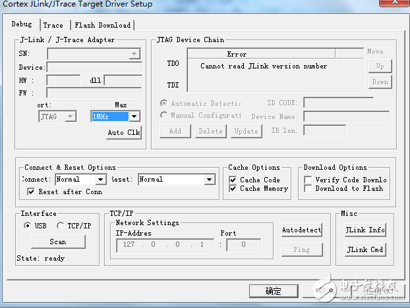Toggle the Cache Memory checkbox
This screenshot has height=308, width=410.
pos(233,188)
